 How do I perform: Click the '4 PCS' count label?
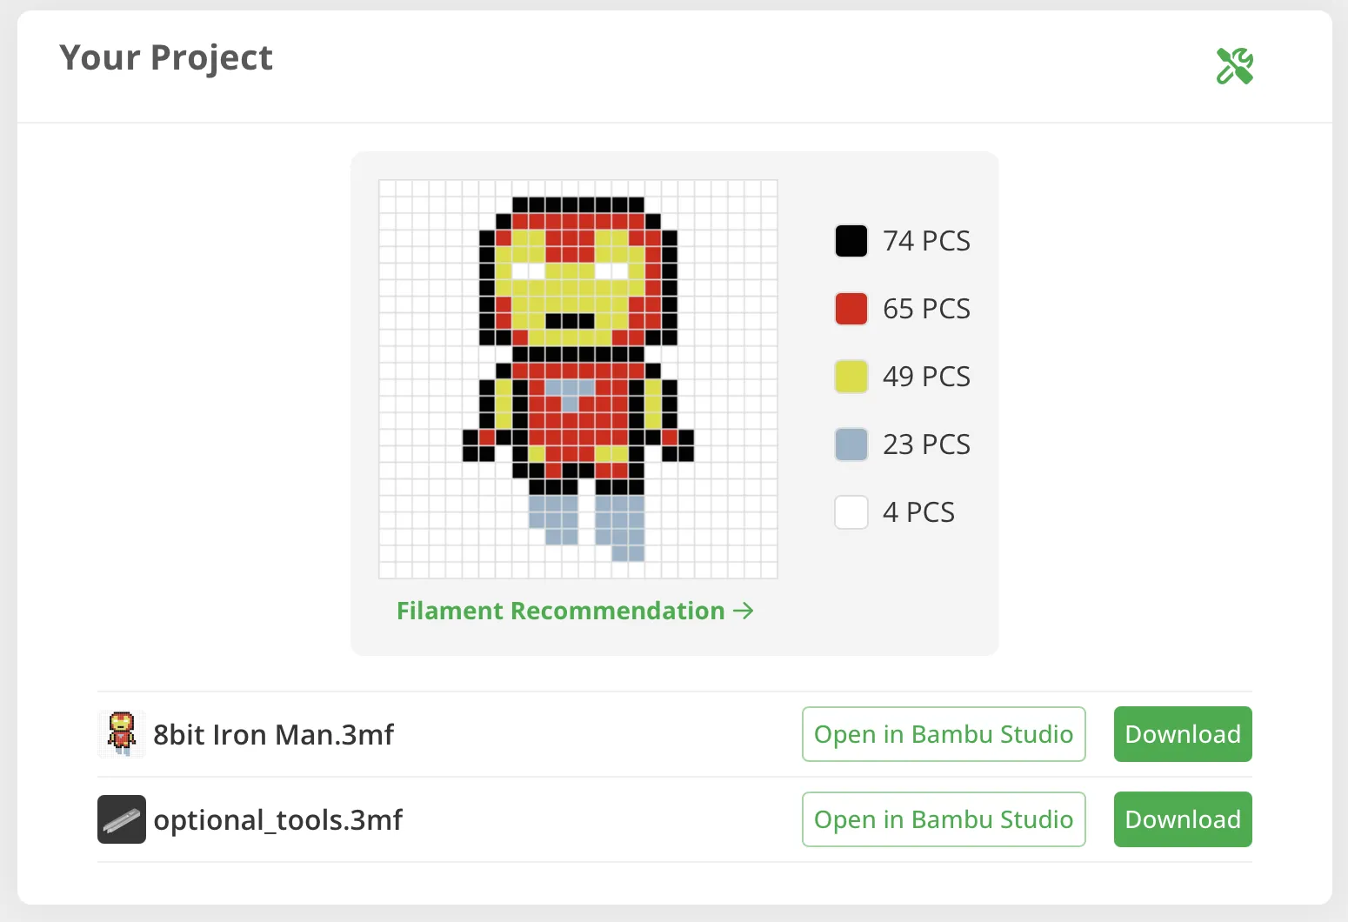[x=918, y=512]
